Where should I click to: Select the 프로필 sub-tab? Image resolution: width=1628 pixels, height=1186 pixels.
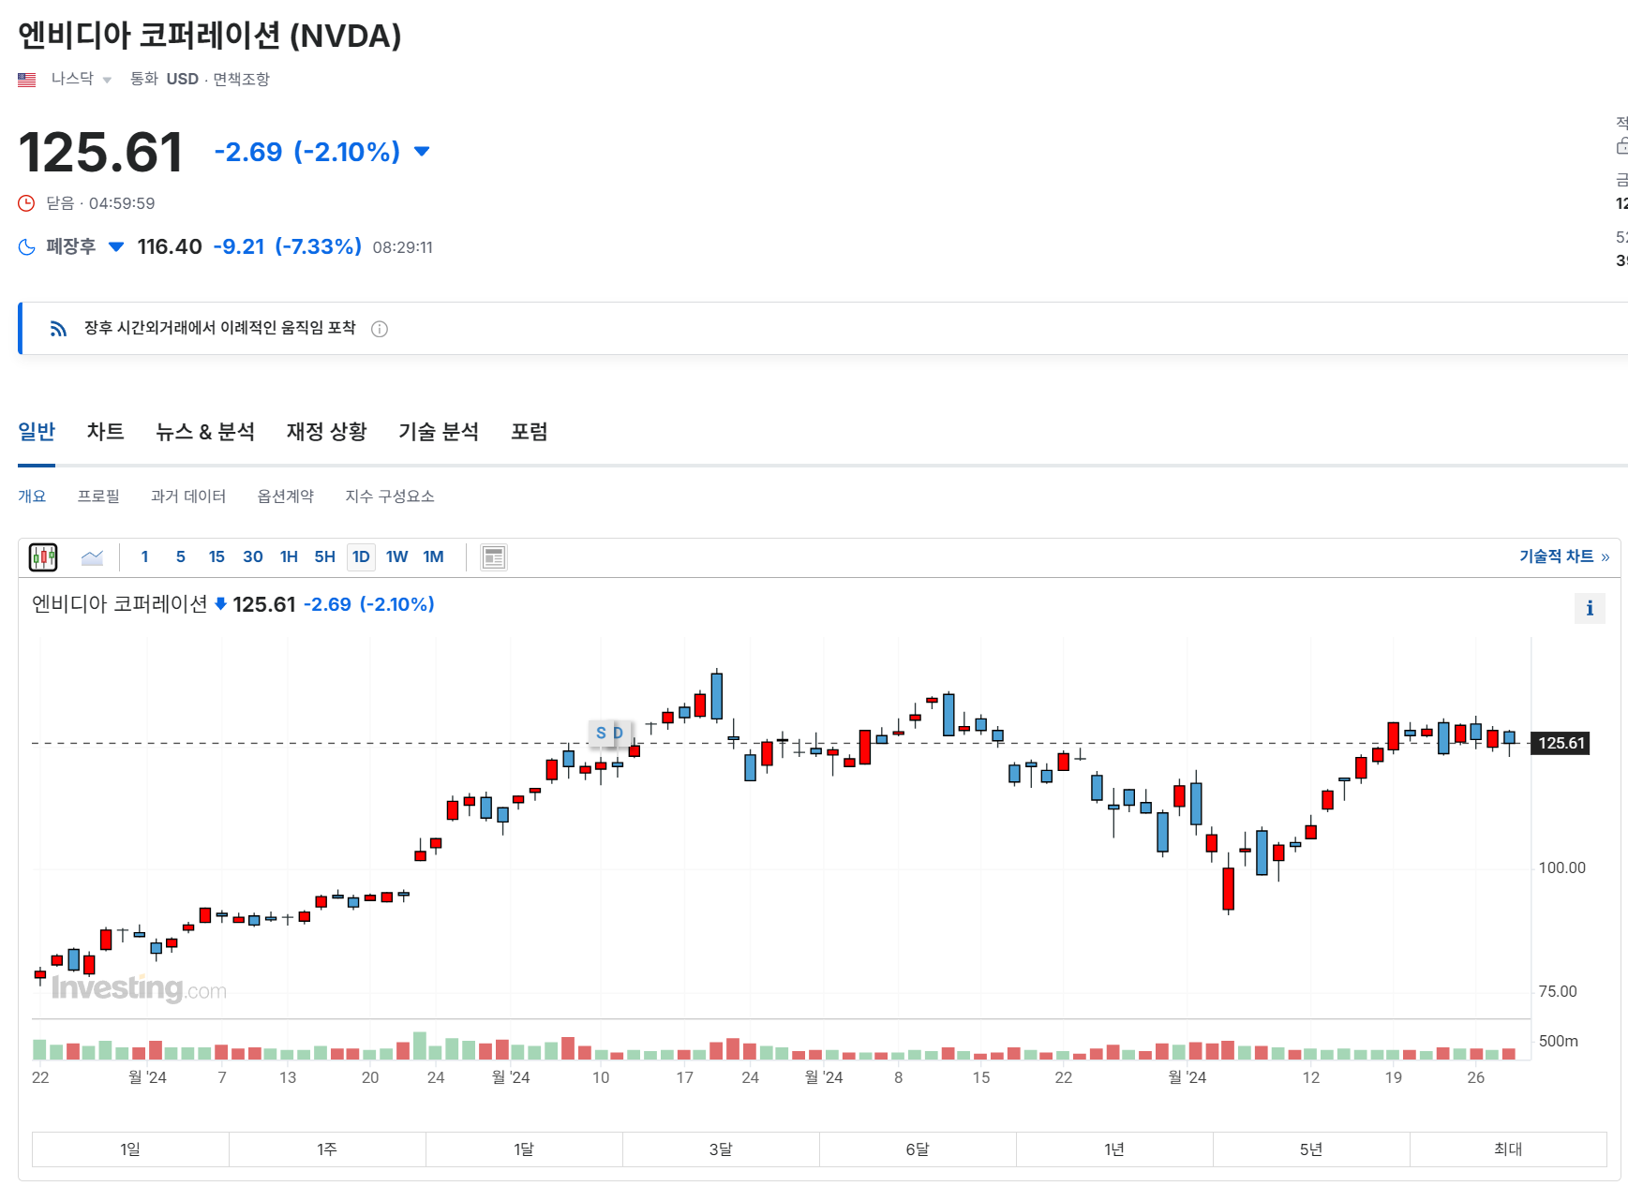(98, 497)
